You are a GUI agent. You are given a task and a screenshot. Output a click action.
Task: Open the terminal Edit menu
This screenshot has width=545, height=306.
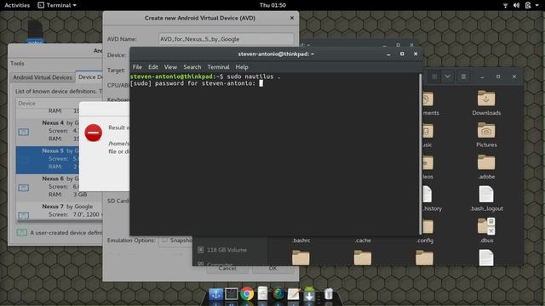tap(153, 67)
